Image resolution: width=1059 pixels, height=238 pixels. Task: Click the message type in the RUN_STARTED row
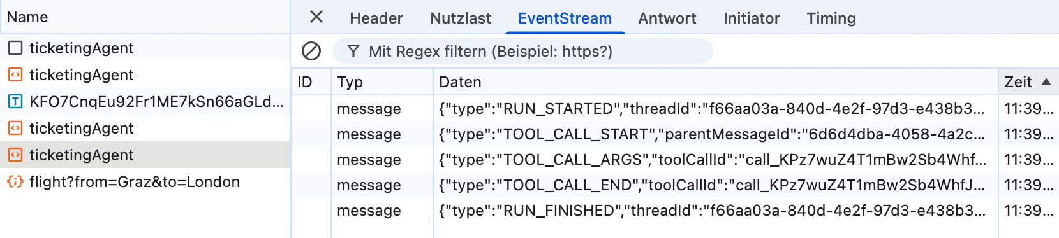coord(369,109)
